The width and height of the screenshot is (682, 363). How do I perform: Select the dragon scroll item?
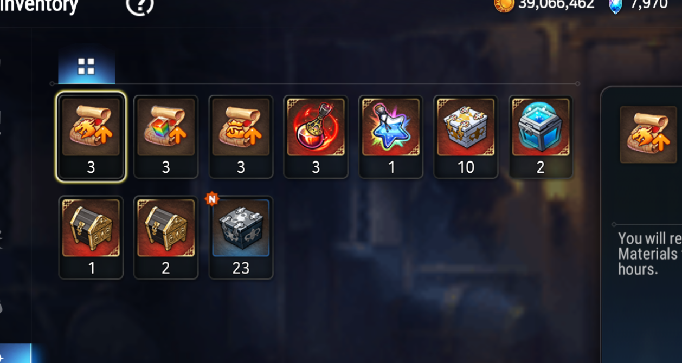click(x=91, y=137)
